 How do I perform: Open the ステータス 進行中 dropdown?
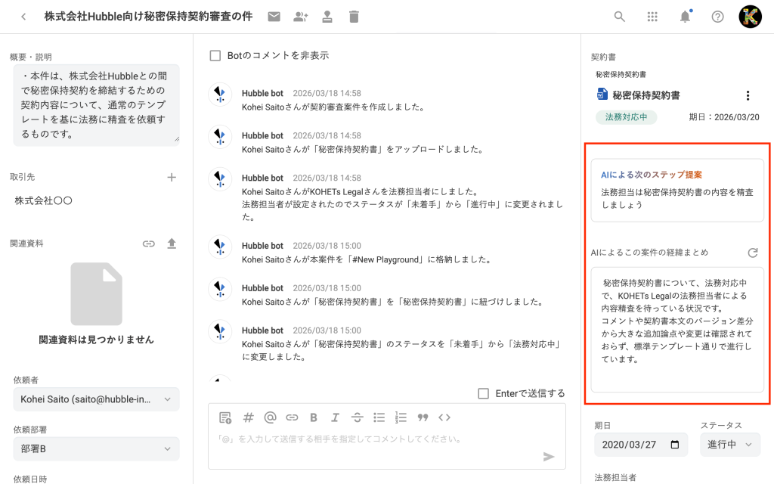[729, 445]
